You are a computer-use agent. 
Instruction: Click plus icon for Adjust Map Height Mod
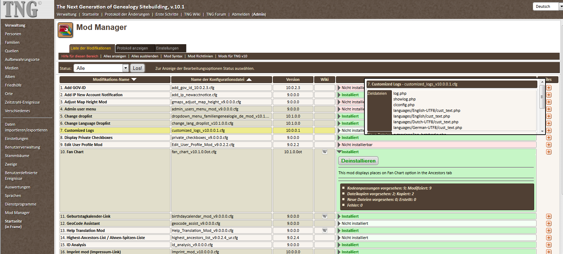(549, 102)
